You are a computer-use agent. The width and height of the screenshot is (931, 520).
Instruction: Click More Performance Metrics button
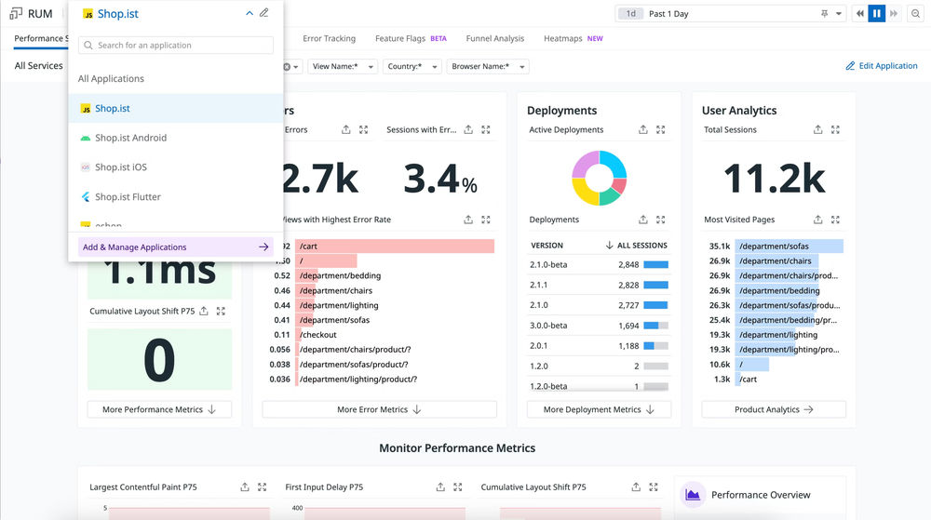click(159, 409)
